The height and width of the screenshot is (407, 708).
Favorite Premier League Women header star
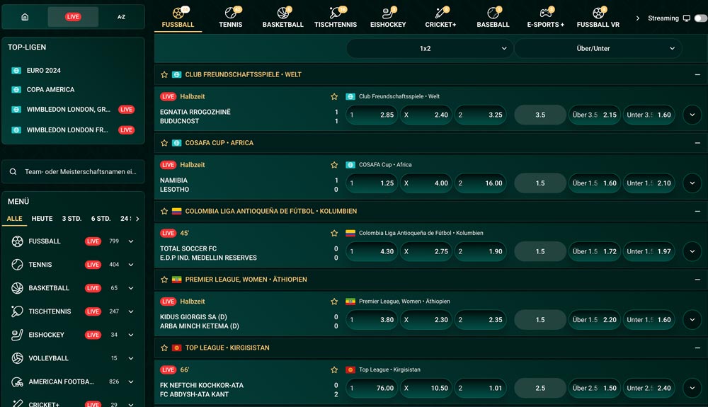point(164,280)
